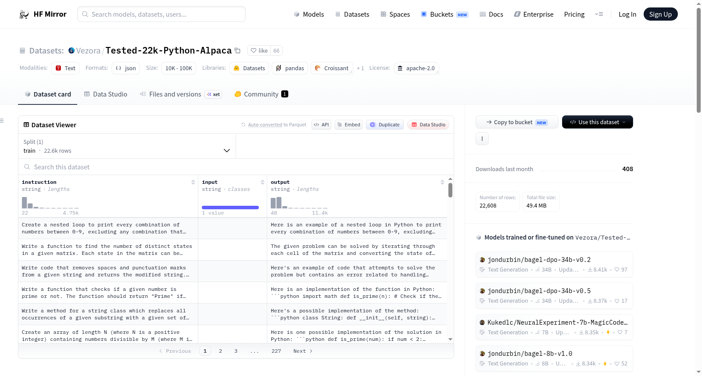Jump to page 227
Screen dimensions: 702x376
[276, 351]
